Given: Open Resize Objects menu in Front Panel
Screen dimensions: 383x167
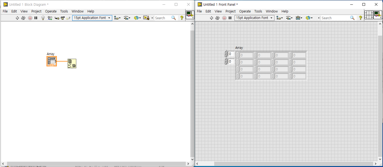Looking at the screenshot, I should (x=299, y=18).
